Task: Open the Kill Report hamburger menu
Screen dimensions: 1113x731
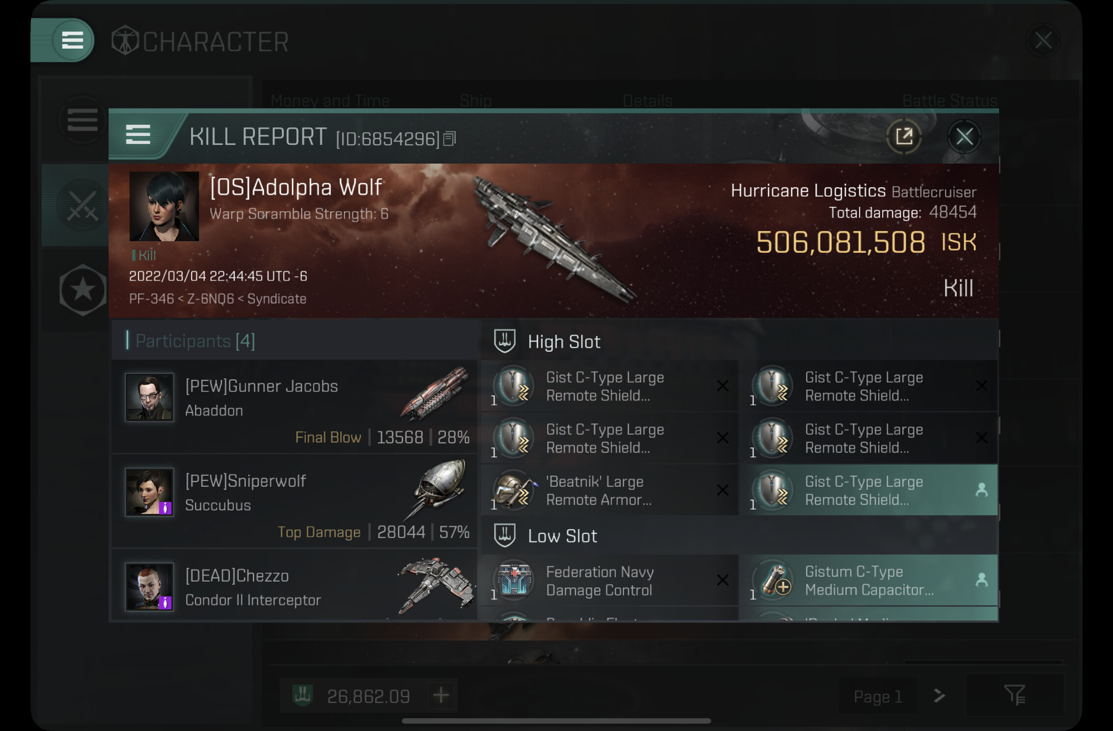Action: coord(138,135)
